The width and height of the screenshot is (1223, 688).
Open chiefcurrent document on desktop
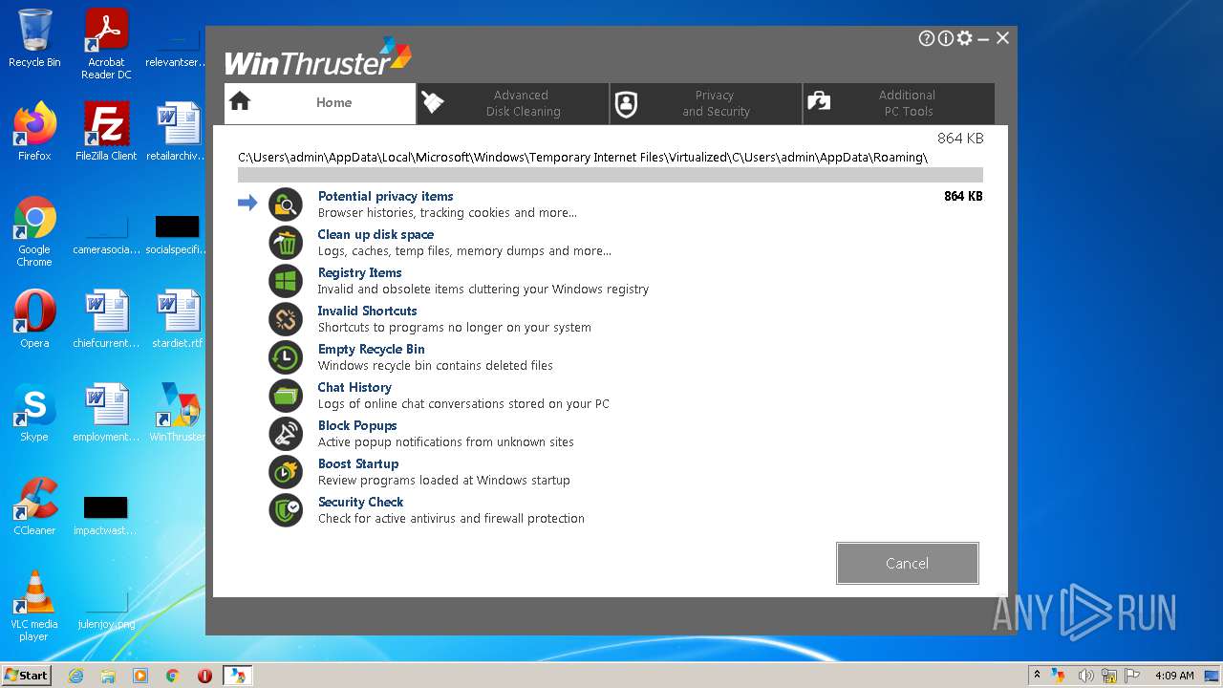[106, 319]
